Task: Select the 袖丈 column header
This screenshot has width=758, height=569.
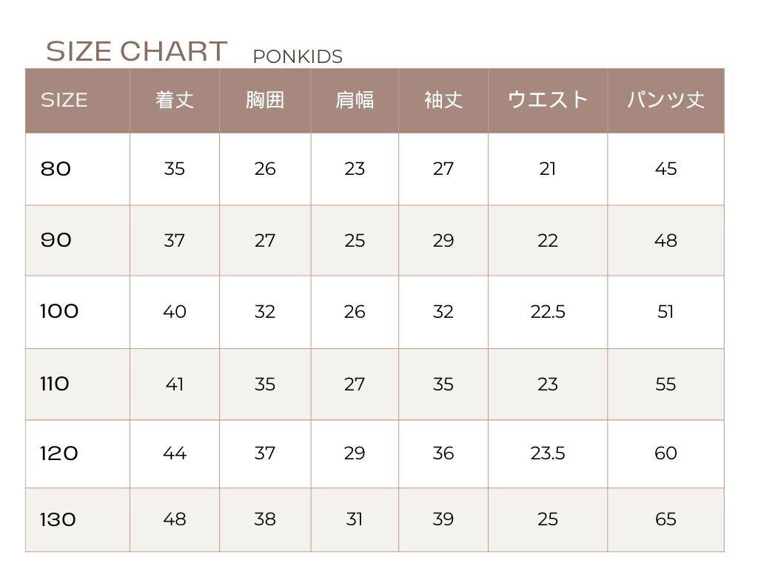Action: [x=443, y=100]
